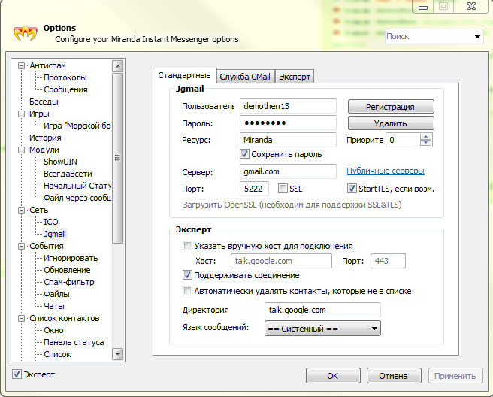The height and width of the screenshot is (397, 493).
Task: Click the Регистрация button
Action: 391,107
